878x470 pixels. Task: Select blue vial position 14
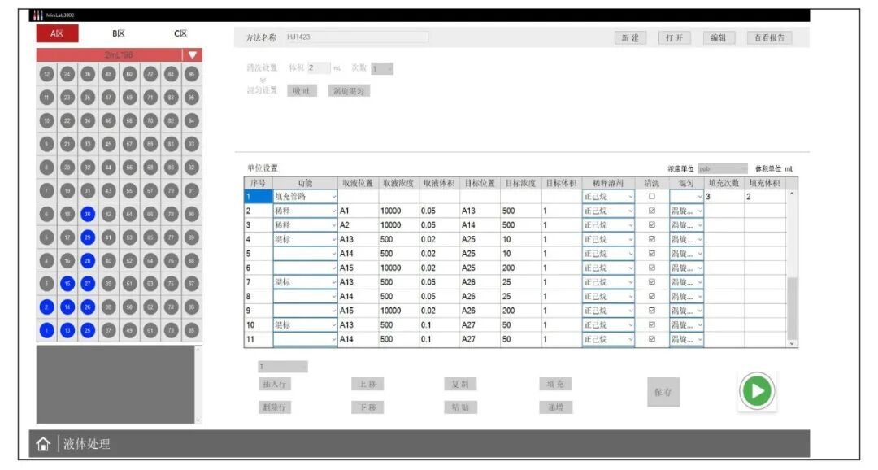click(x=67, y=307)
